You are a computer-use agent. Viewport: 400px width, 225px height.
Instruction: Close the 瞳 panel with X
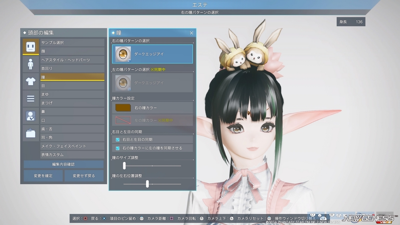click(x=192, y=33)
